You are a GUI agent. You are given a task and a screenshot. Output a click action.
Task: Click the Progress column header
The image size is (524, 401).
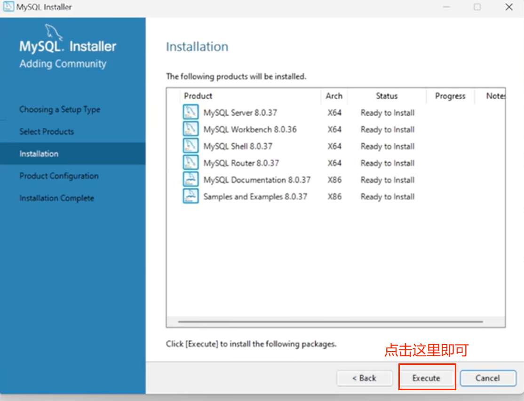click(450, 96)
